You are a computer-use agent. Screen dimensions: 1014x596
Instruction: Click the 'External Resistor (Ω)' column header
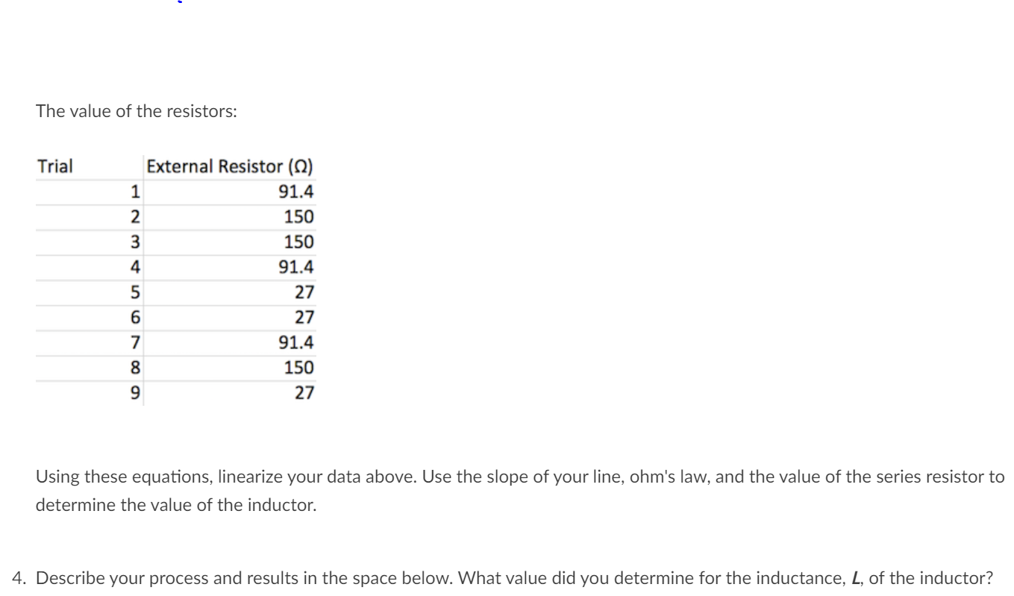coord(230,166)
